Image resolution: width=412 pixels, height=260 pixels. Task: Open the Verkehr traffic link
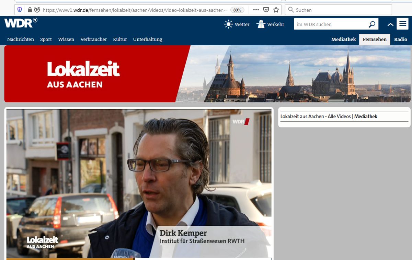pos(276,24)
